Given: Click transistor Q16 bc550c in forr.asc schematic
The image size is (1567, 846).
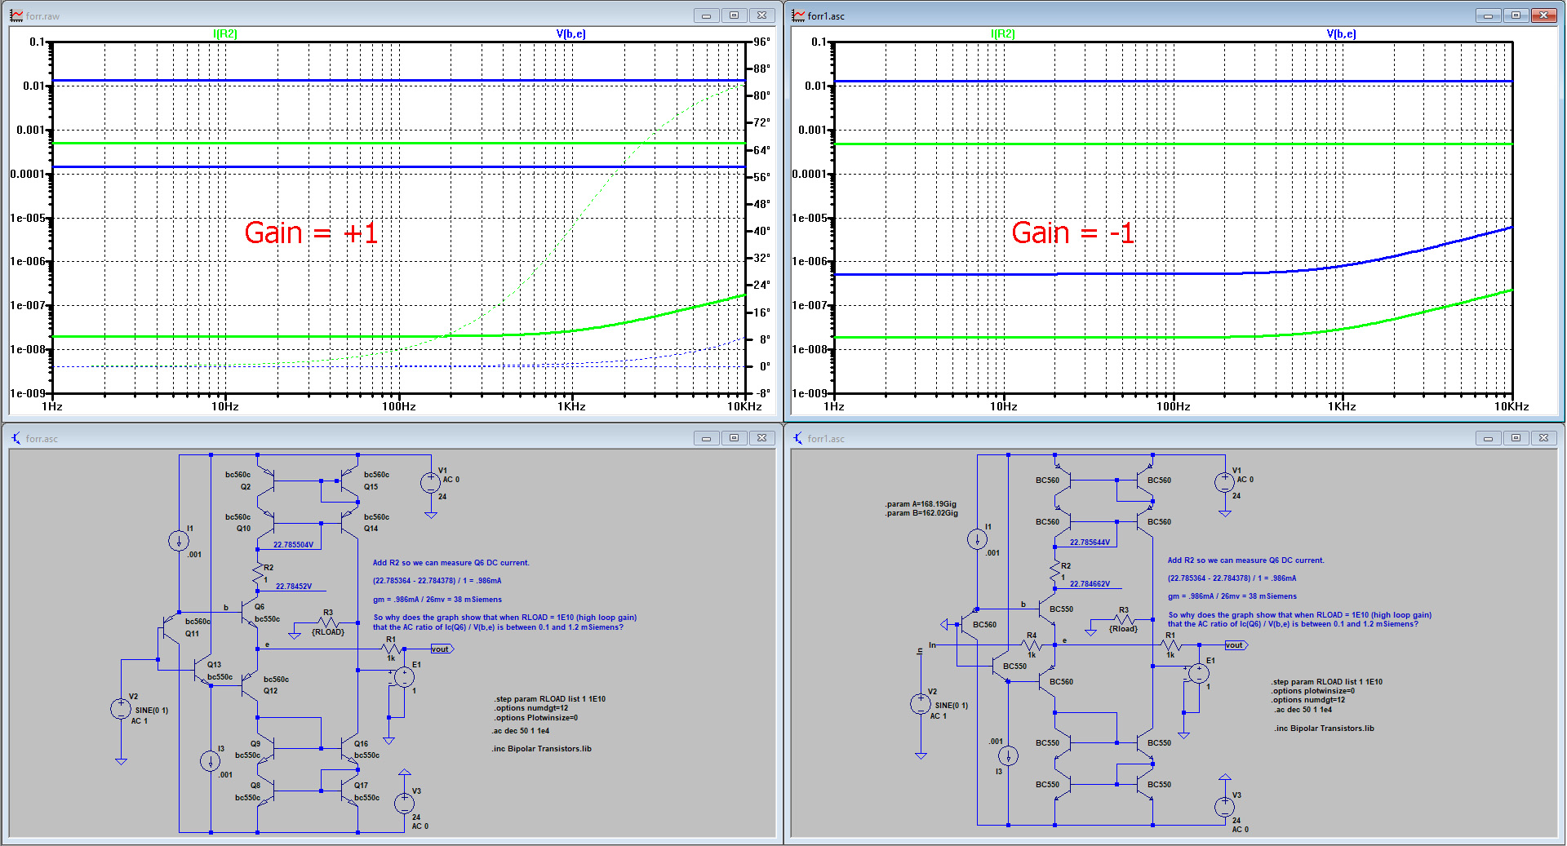Looking at the screenshot, I should 349,749.
